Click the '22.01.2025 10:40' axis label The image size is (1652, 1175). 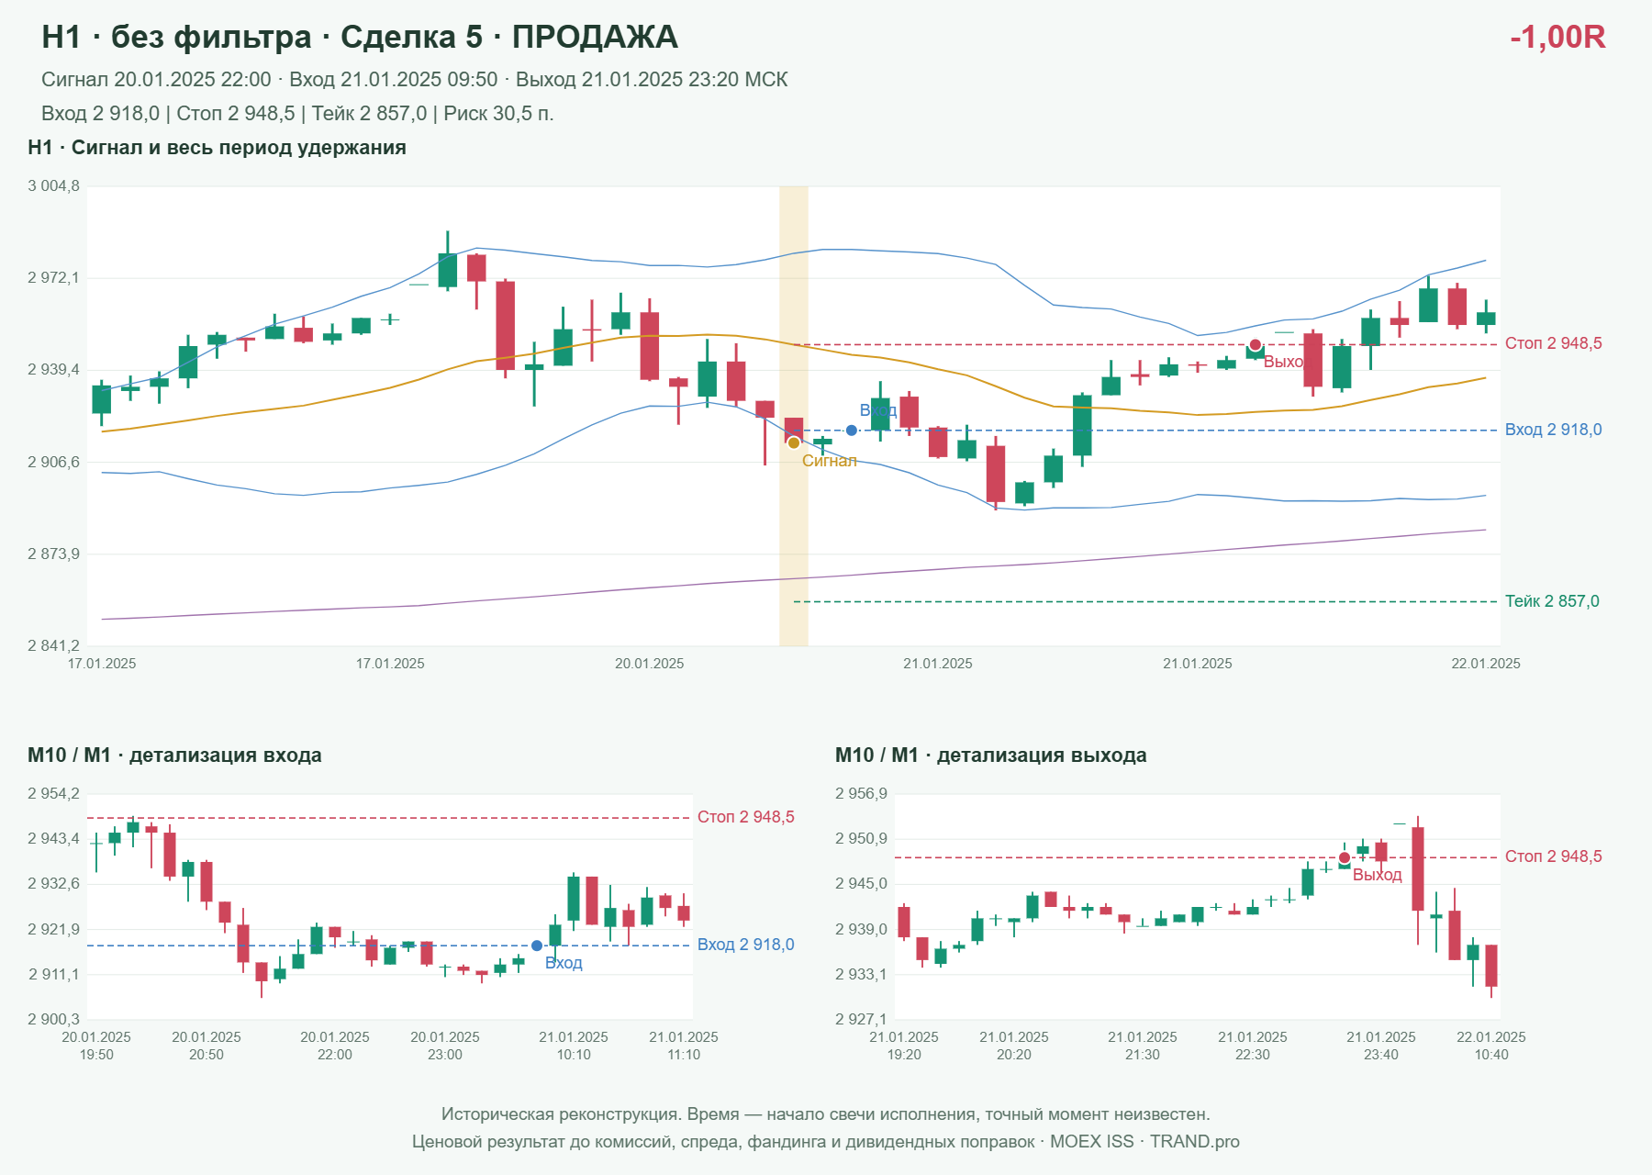point(1491,1046)
